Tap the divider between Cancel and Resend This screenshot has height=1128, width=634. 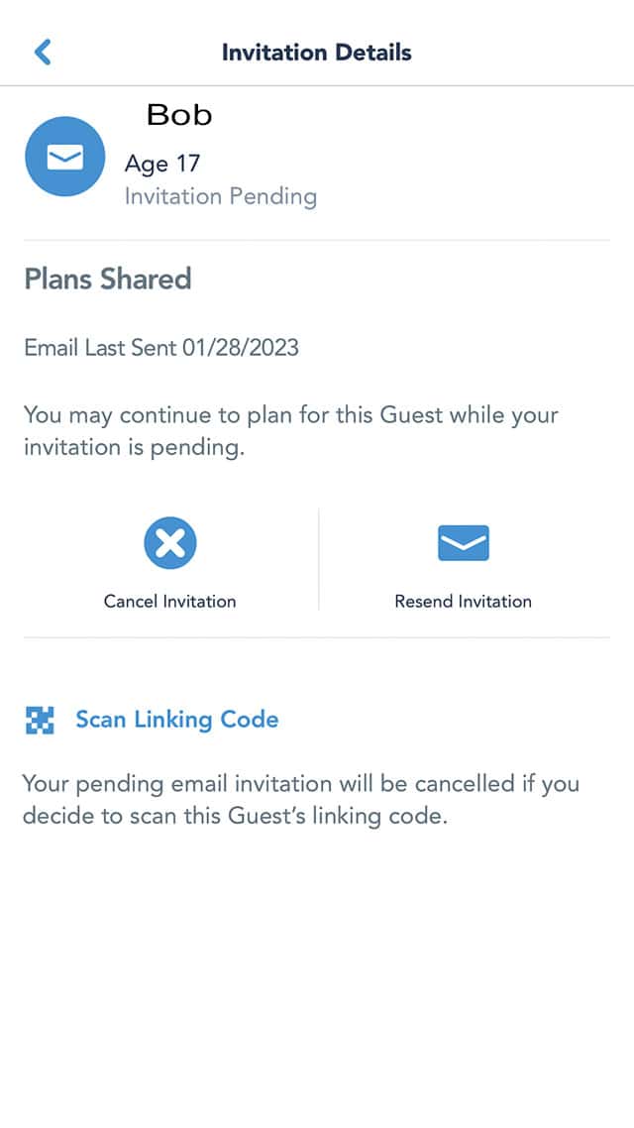click(x=318, y=560)
